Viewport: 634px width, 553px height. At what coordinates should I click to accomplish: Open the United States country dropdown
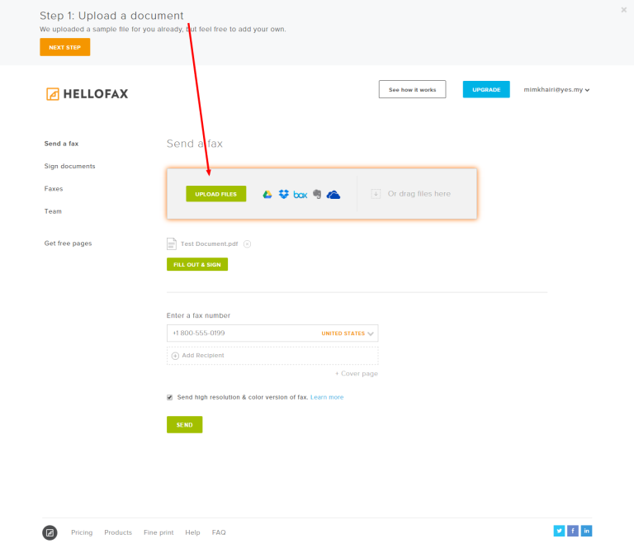point(348,333)
